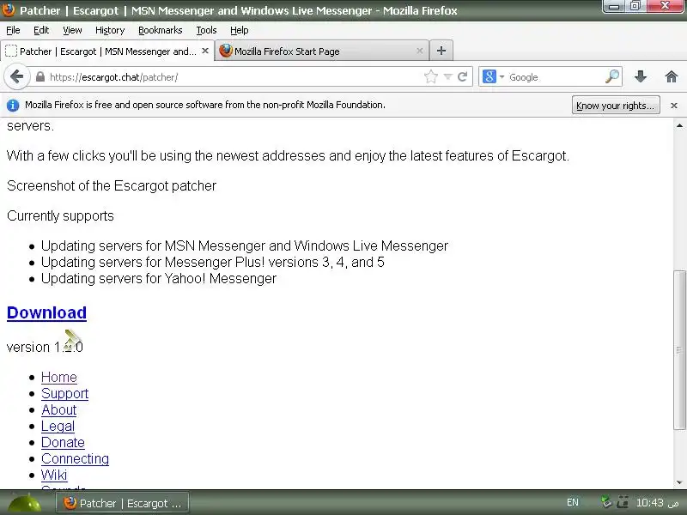
Task: Click the Firefox icon on the Start Page tab
Action: point(226,51)
